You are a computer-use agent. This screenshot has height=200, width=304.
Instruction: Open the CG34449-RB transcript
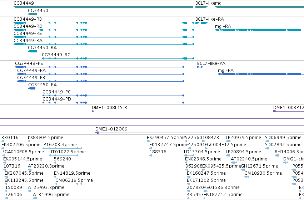click(x=28, y=19)
